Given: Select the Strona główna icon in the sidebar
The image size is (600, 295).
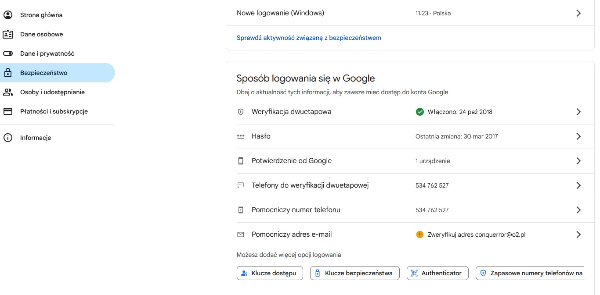Looking at the screenshot, I should click(x=8, y=15).
